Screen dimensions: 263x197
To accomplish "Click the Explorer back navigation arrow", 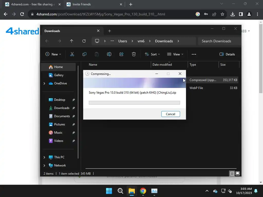I will [x=47, y=41].
